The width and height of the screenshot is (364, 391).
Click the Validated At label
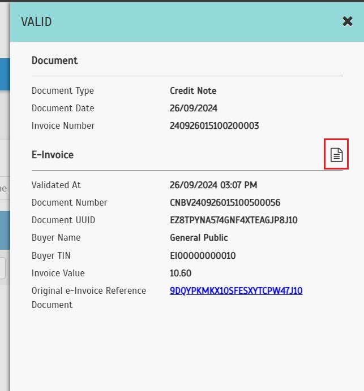pos(57,185)
